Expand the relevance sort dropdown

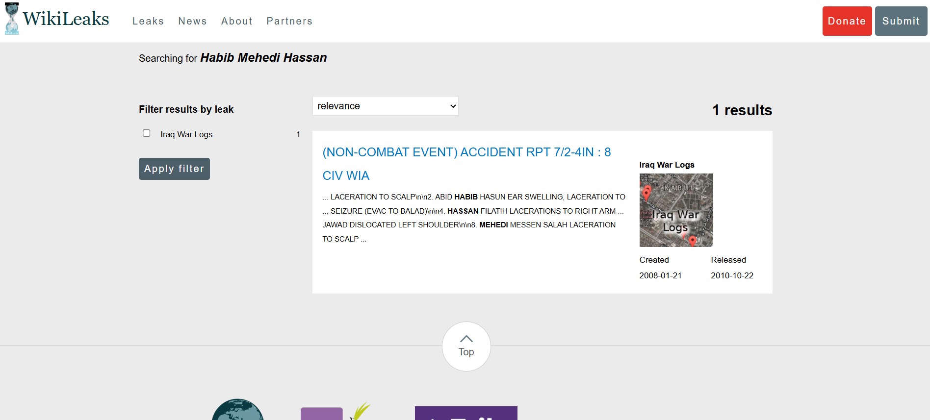[386, 106]
